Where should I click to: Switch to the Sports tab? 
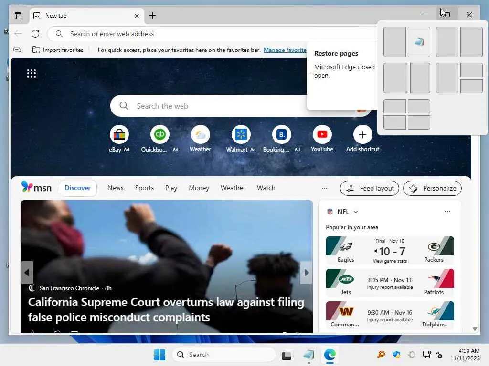144,188
